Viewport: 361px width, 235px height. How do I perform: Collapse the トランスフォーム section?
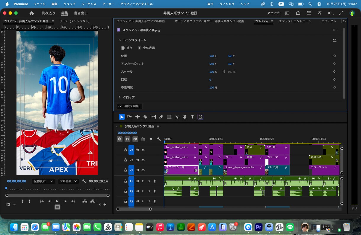[120, 40]
